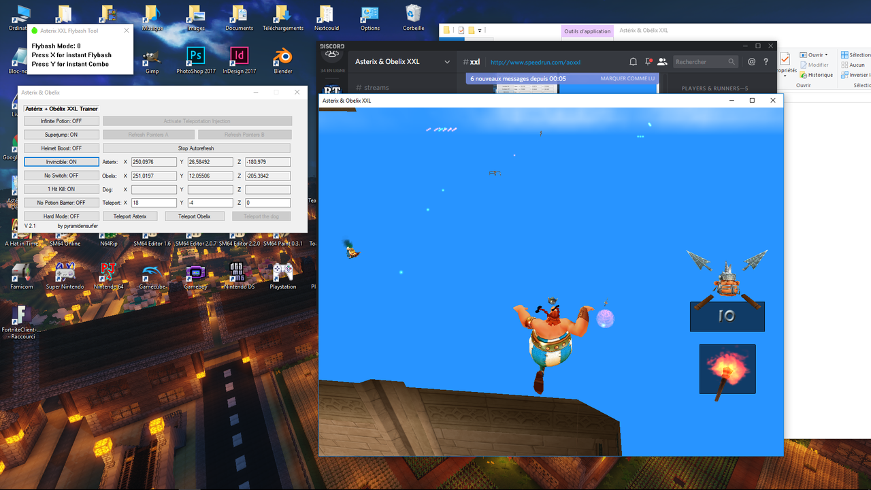Screen dimensions: 871x490
Task: Click Discord notification bell icon
Action: coord(633,61)
